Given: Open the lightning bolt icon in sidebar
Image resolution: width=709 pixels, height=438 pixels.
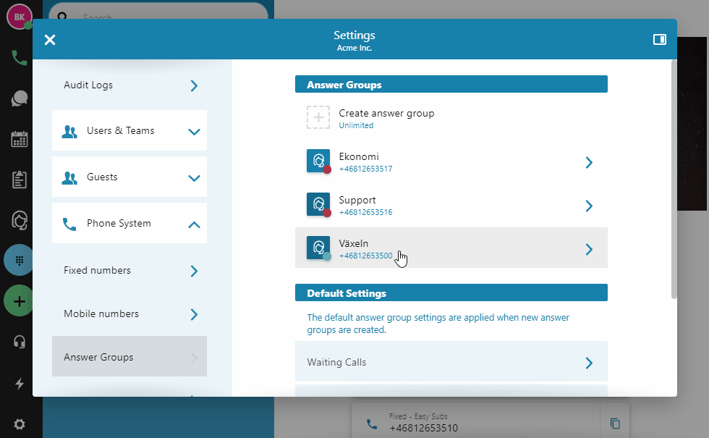Looking at the screenshot, I should [19, 384].
